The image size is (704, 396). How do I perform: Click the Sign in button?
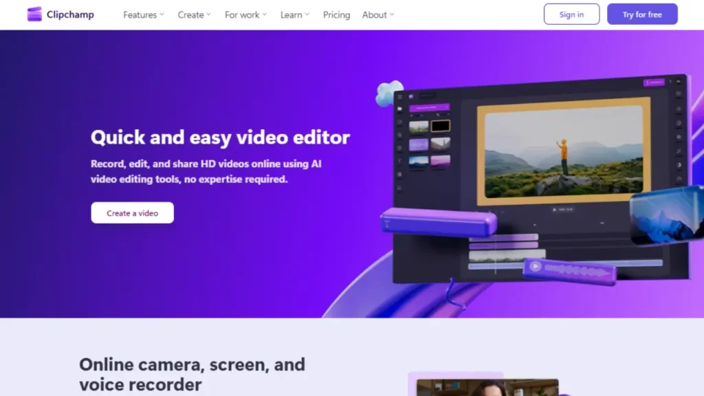click(571, 14)
